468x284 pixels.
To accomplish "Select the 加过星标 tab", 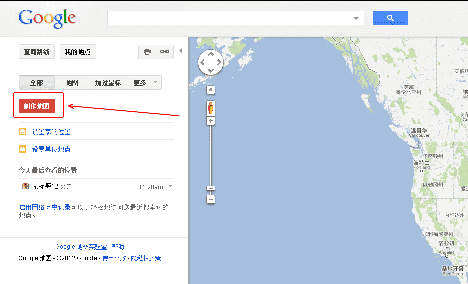I will (x=108, y=83).
